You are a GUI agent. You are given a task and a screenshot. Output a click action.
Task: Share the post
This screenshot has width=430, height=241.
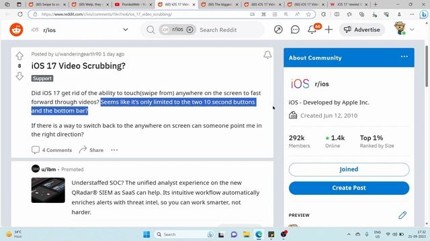(91, 150)
